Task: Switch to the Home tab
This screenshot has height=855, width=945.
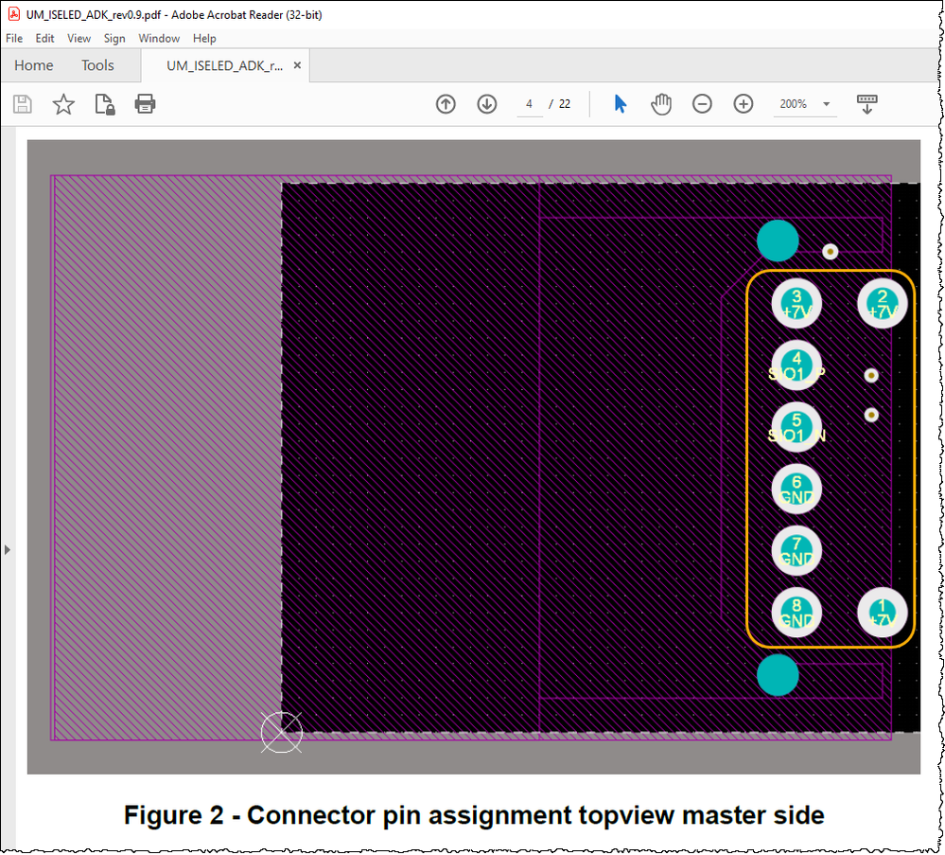Action: pyautogui.click(x=33, y=65)
